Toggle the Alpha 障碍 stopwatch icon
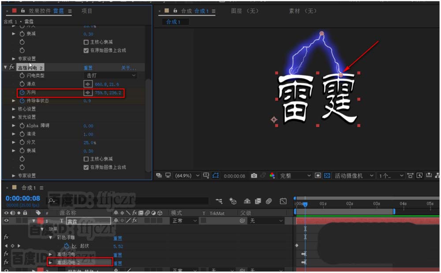 (x=22, y=126)
